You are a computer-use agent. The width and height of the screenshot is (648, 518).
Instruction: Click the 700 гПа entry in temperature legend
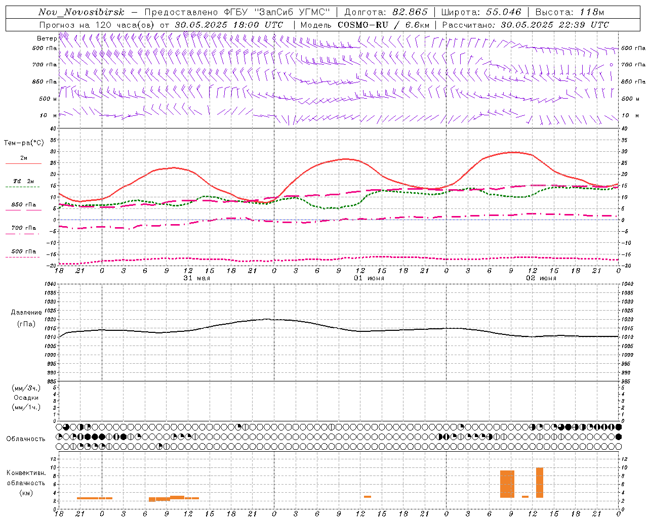(24, 228)
